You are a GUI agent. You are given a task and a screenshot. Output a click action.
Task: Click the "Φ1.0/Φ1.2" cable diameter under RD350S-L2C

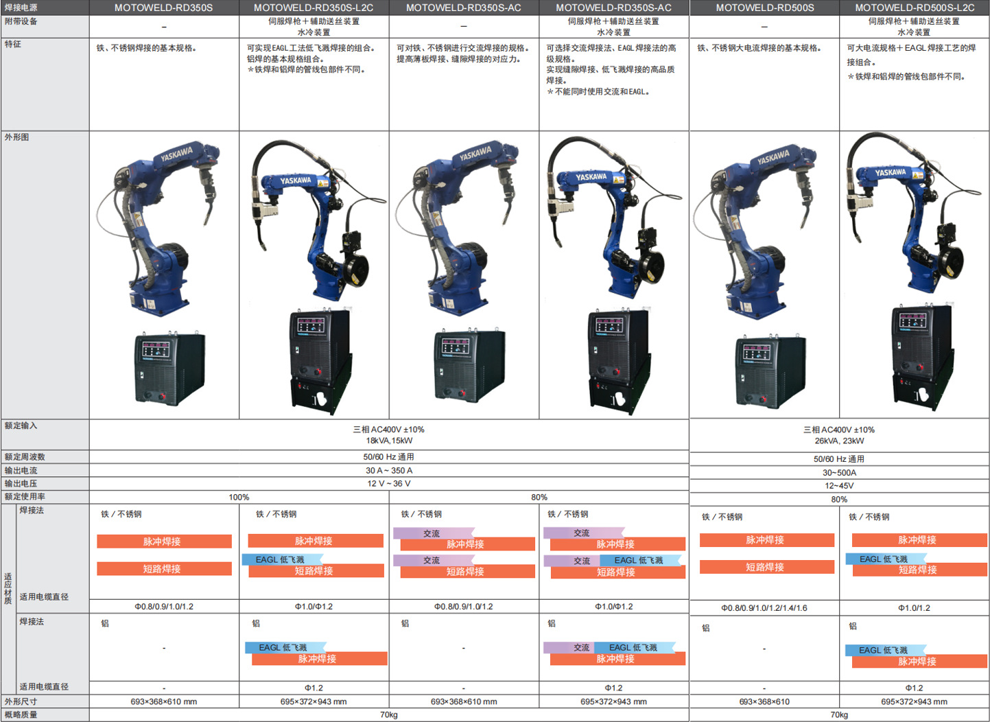click(x=314, y=607)
